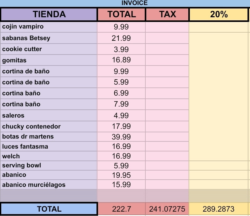Viewport: 250px width, 216px height.
Task: Select the gomitas price 16.89
Action: [121, 60]
